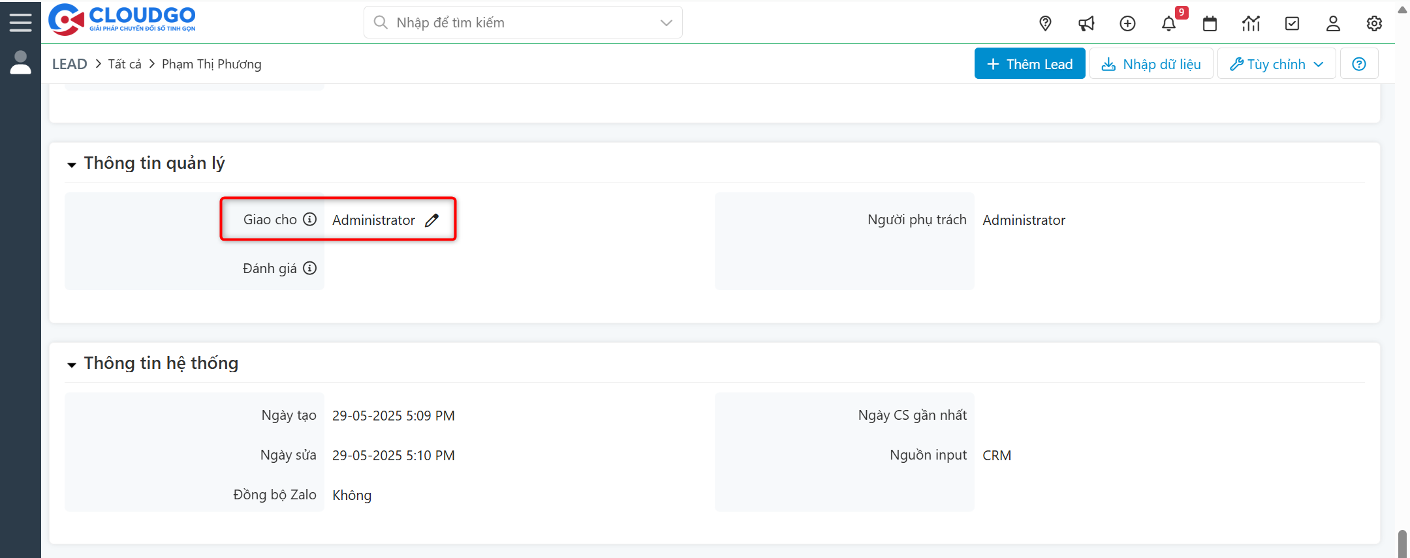Focus the Nhập để tìm kiếm field
This screenshot has height=558, width=1410.
[523, 23]
